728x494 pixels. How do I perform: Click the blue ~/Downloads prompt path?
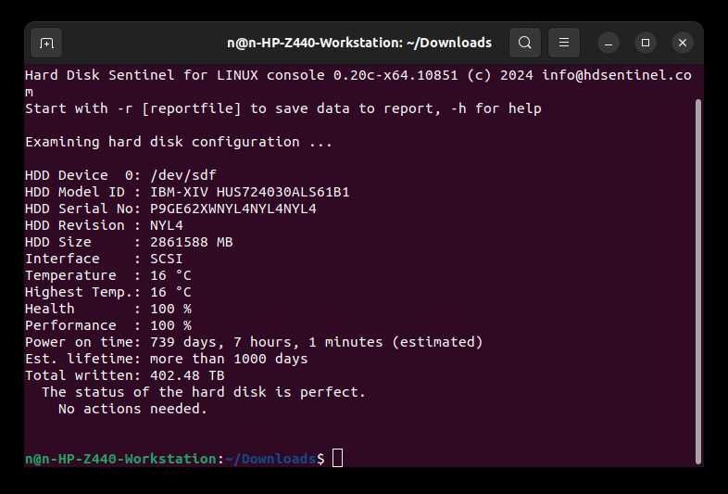270,459
